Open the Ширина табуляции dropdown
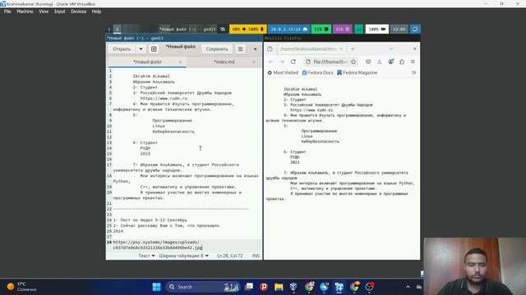The width and height of the screenshot is (526, 295). (183, 256)
